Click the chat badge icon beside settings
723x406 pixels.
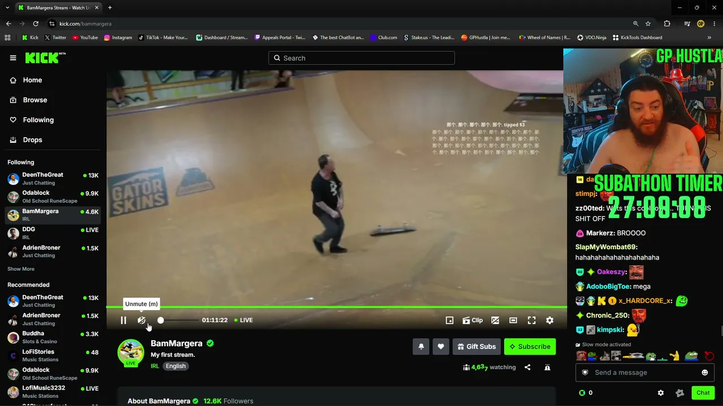(x=680, y=393)
